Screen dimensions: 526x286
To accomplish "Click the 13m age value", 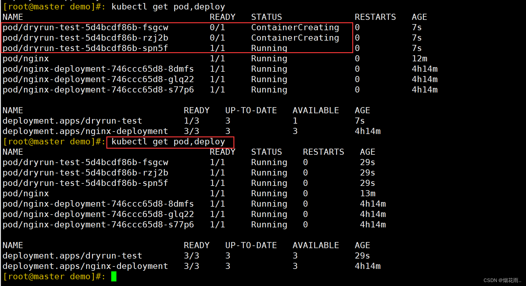I will point(368,194).
